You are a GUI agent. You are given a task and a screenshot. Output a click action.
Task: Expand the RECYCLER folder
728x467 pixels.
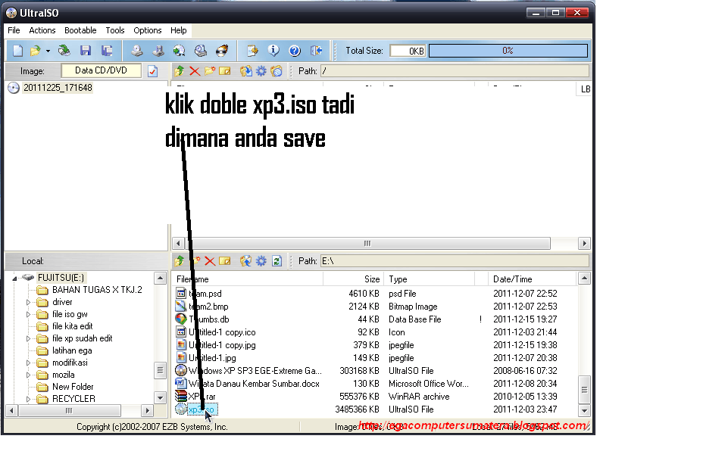28,399
